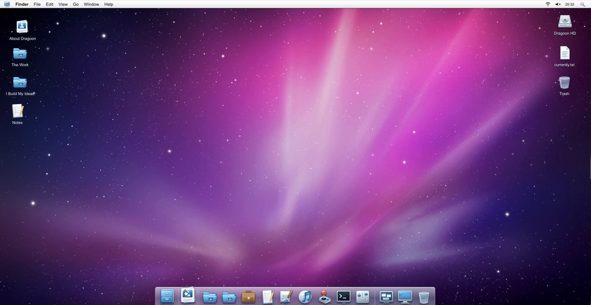Image resolution: width=591 pixels, height=305 pixels.
Task: Click the multi-window display icon in the dock
Action: tap(386, 297)
